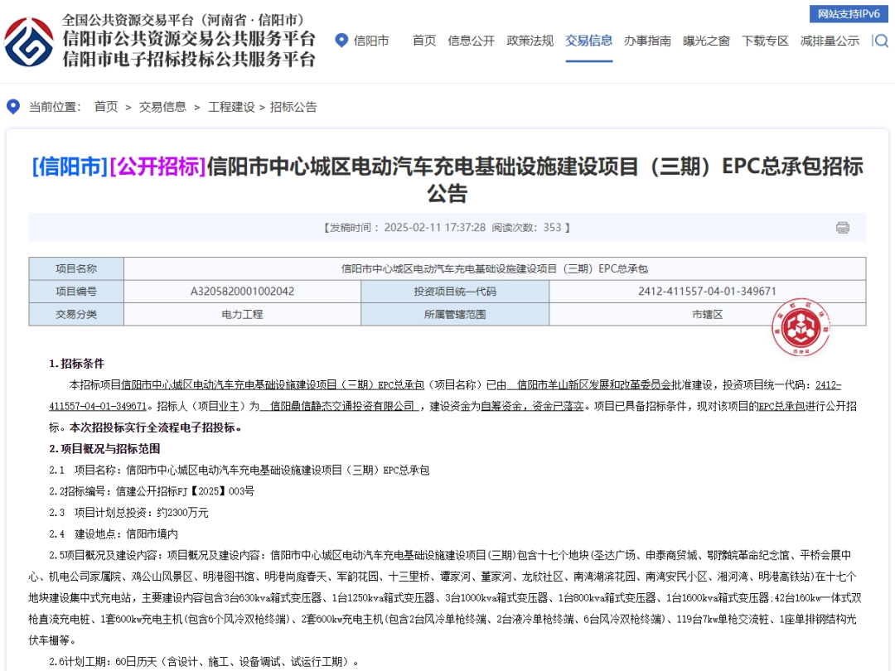Open the 政策法规 menu item
Image resolution: width=895 pixels, height=671 pixels.
[x=530, y=41]
